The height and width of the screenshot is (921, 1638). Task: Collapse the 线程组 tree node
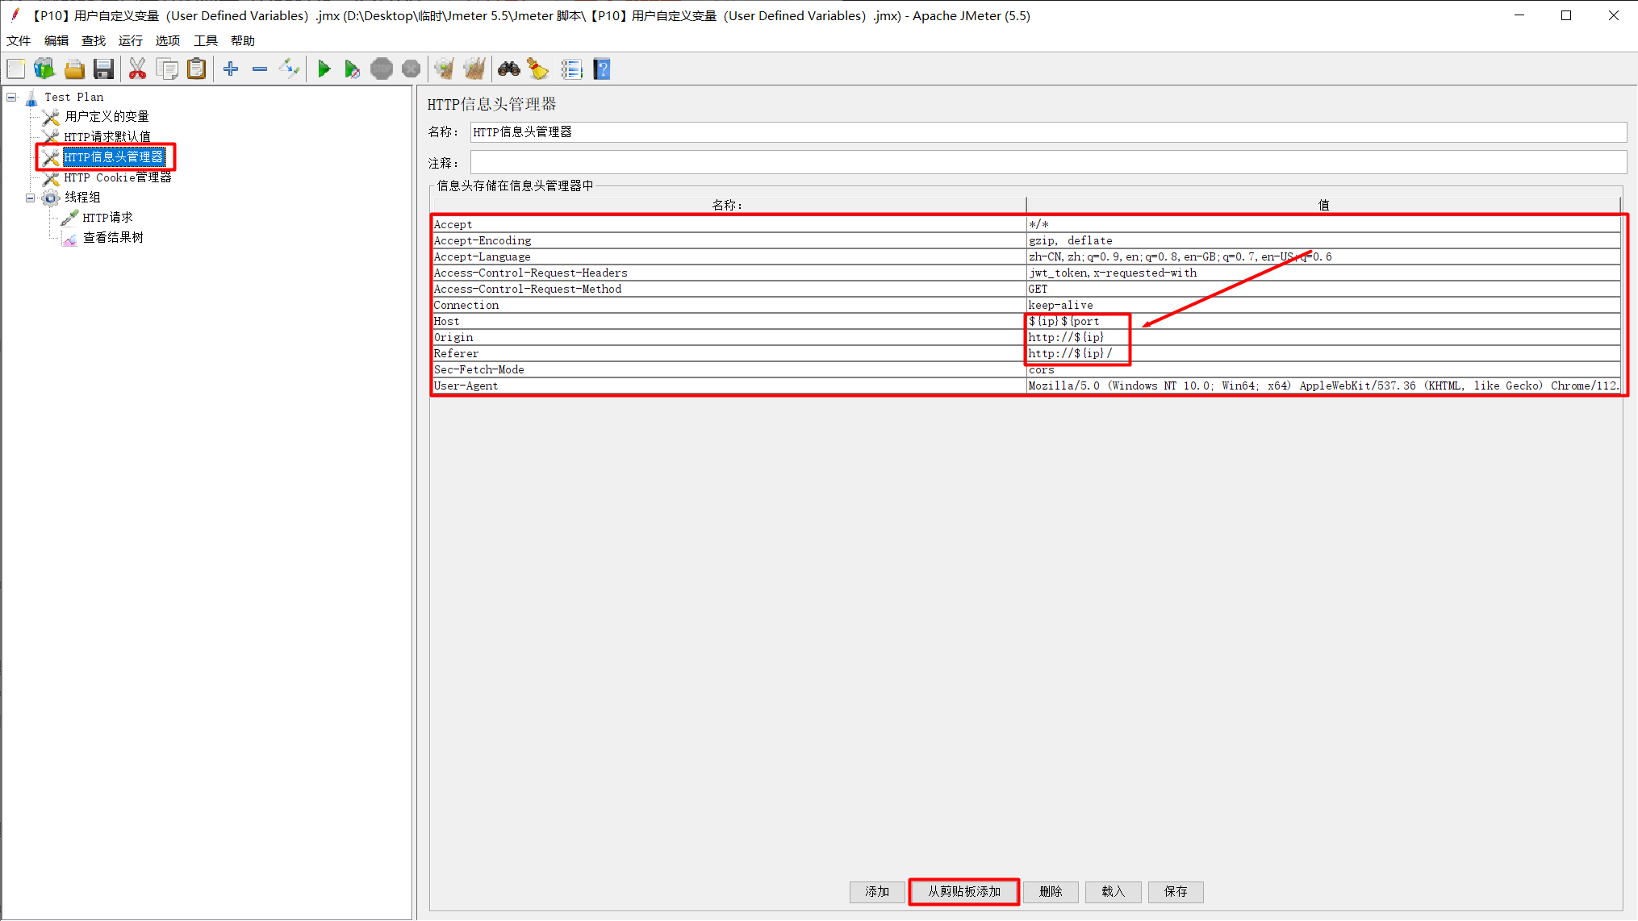(31, 198)
